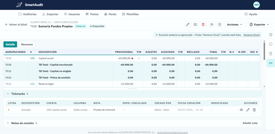Select the 'TB Total - Capital no exigido' row
Image resolution: width=275 pixels, height=134 pixels.
(x=131, y=71)
